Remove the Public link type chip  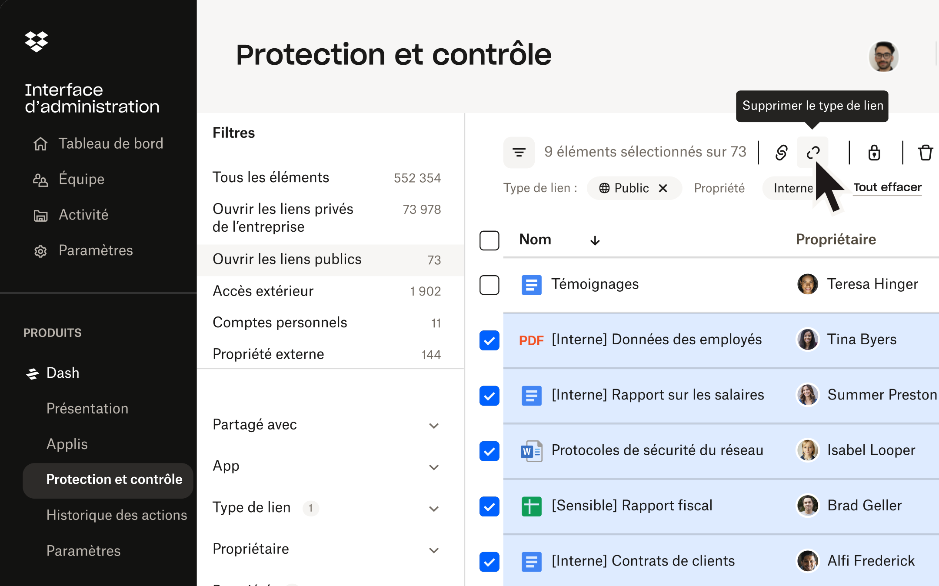(x=663, y=188)
